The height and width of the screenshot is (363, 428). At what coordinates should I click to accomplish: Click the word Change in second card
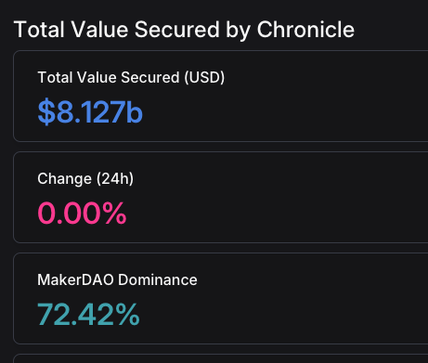[65, 179]
